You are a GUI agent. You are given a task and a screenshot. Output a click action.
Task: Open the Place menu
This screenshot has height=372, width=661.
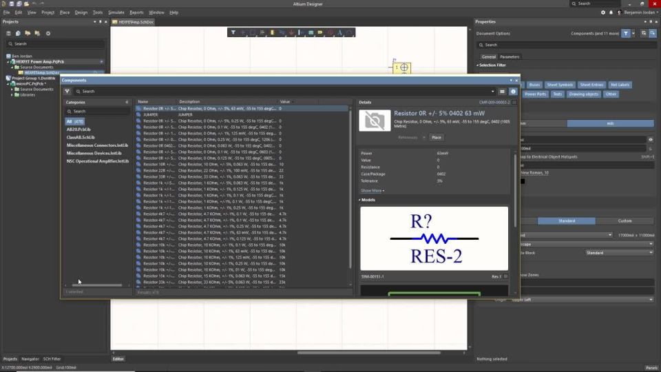pos(65,12)
